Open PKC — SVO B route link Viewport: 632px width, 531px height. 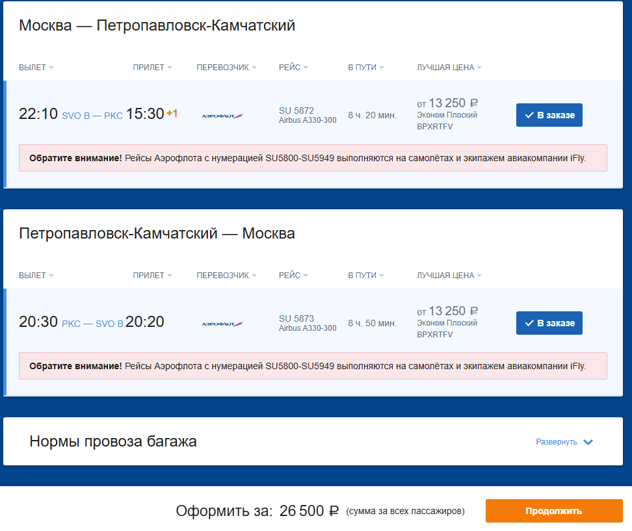pyautogui.click(x=92, y=324)
